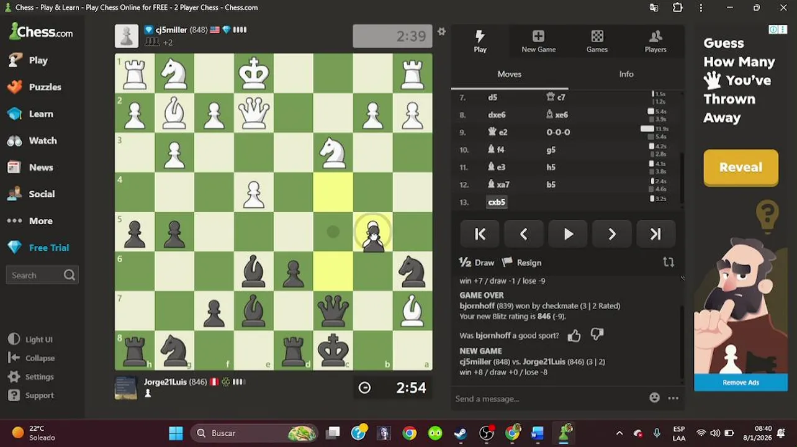797x447 pixels.
Task: Open Steam from the taskbar
Action: 460,433
